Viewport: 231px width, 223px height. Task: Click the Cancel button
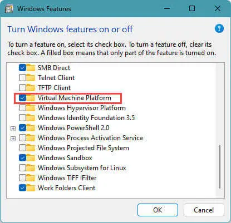pyautogui.click(x=204, y=210)
